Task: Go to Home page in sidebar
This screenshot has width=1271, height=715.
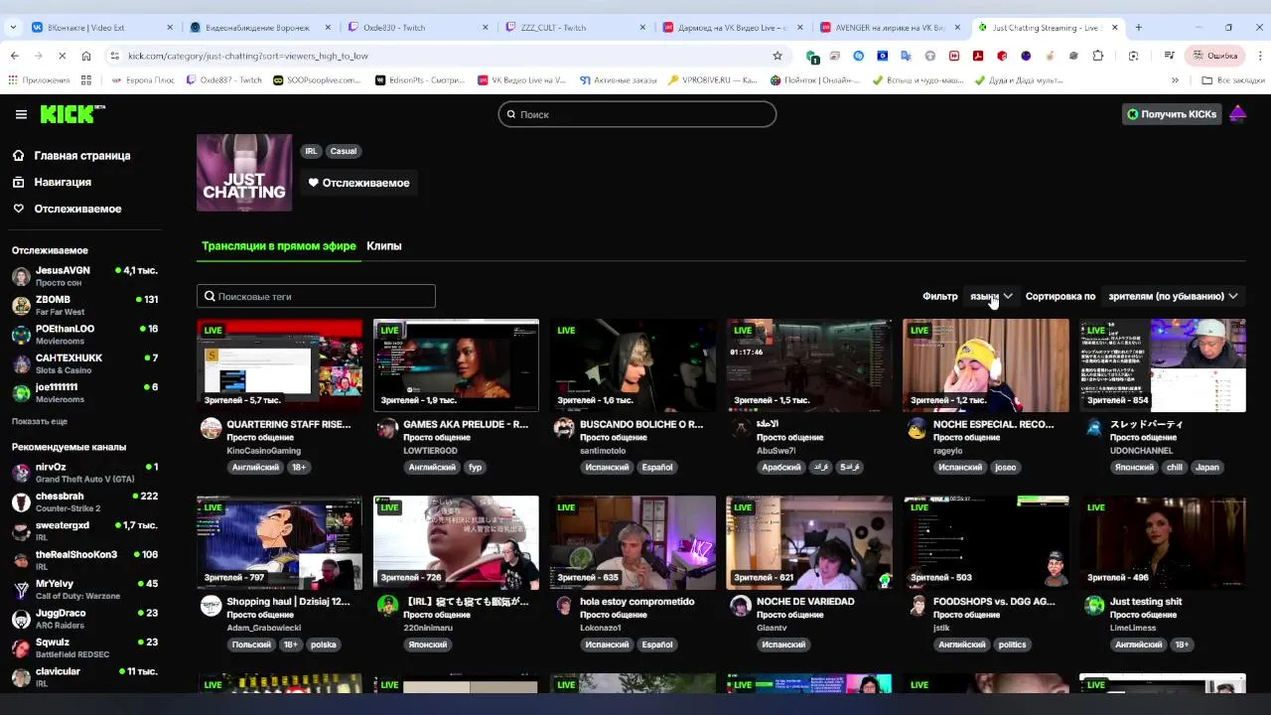Action: coord(81,156)
